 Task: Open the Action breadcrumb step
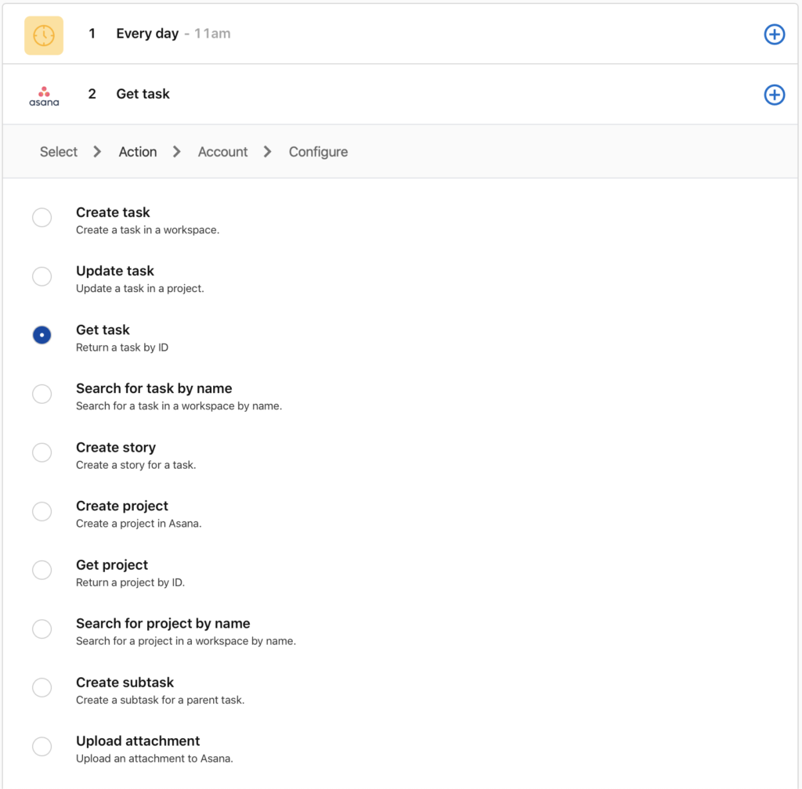[x=138, y=152]
